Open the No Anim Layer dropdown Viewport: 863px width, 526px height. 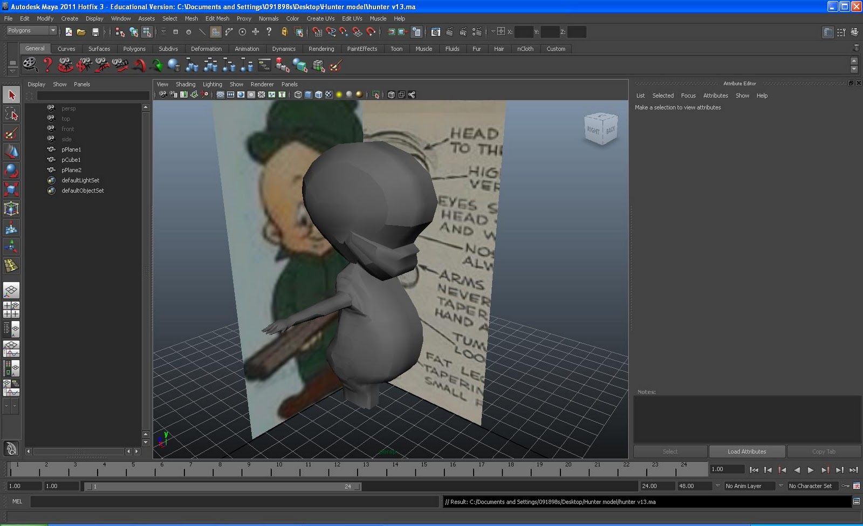click(750, 486)
